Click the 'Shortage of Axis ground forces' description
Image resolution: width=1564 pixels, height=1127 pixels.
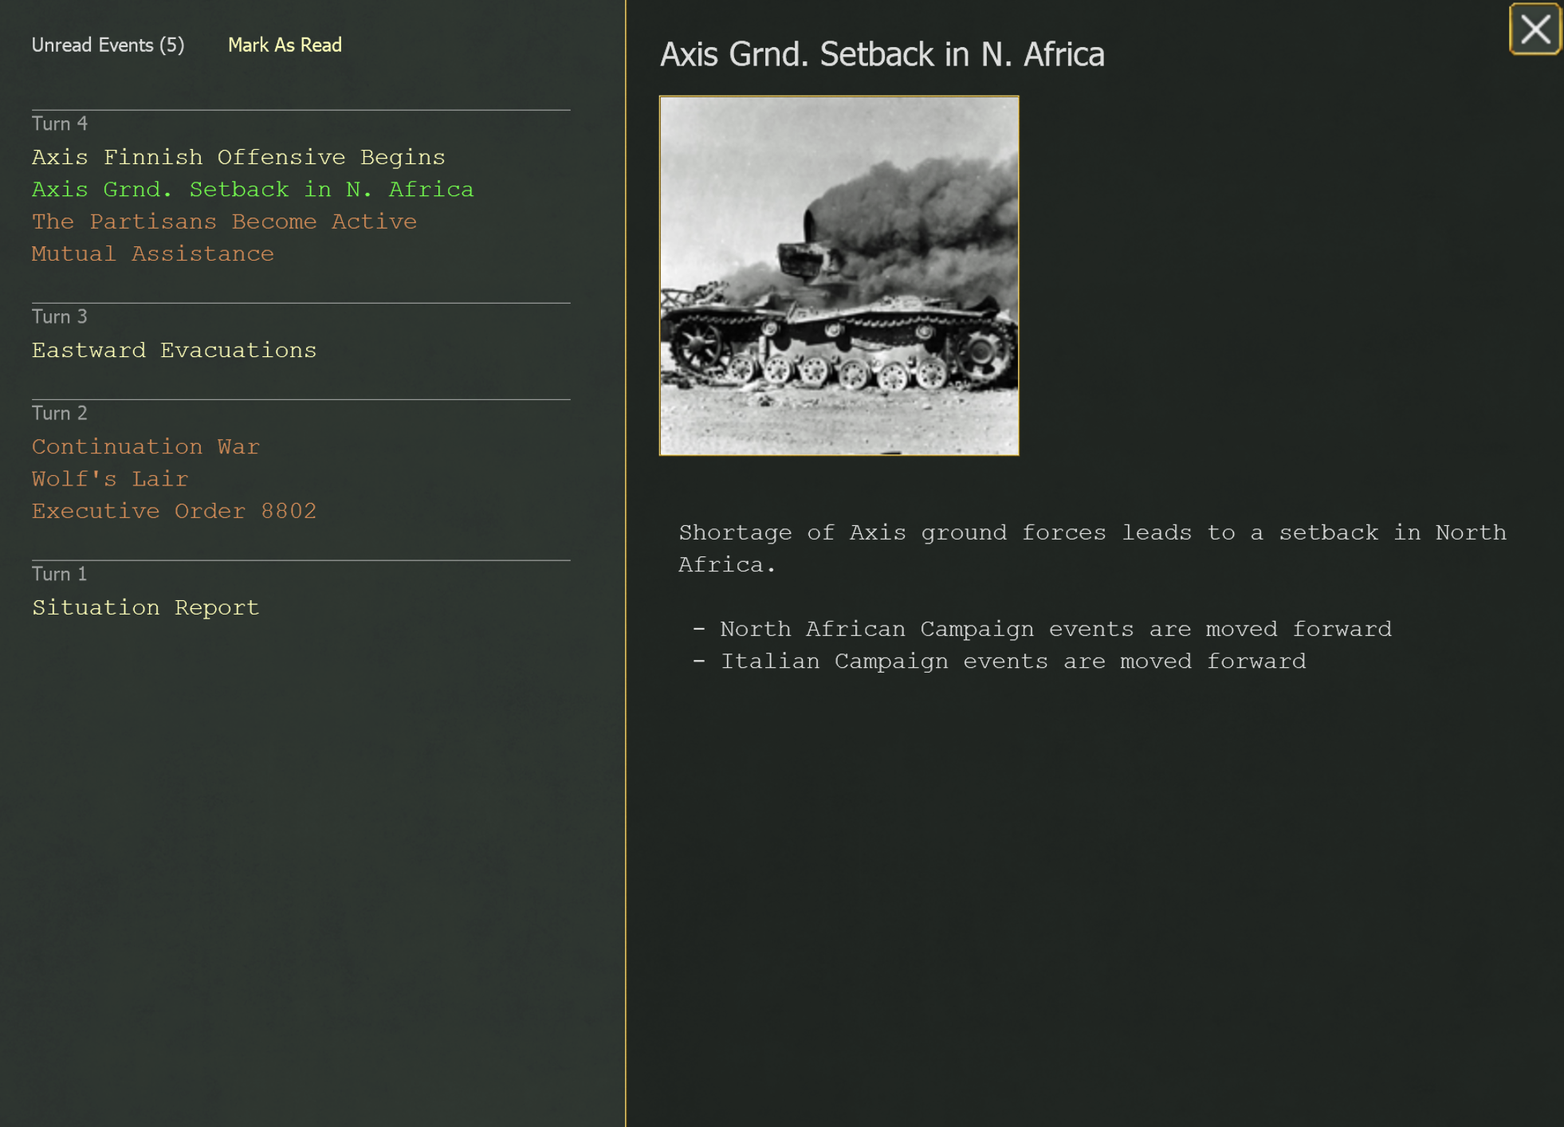pos(1092,548)
